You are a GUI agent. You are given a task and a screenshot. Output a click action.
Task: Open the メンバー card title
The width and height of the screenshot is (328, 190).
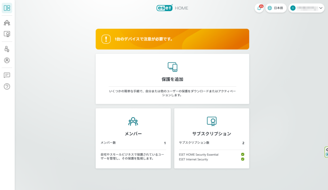(x=133, y=134)
